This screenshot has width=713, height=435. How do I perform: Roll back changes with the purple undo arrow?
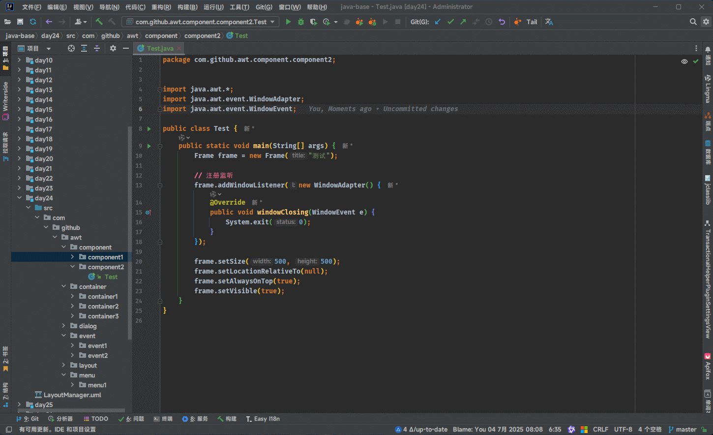coord(502,22)
